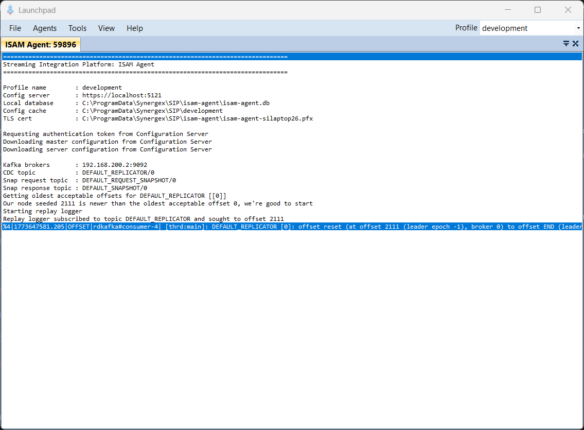Minimize the Launchpad window

pos(508,10)
